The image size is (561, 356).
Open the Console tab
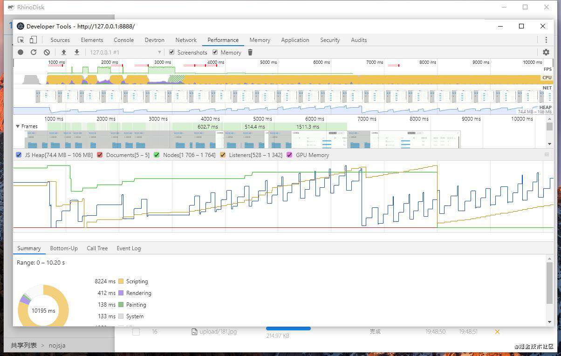124,40
